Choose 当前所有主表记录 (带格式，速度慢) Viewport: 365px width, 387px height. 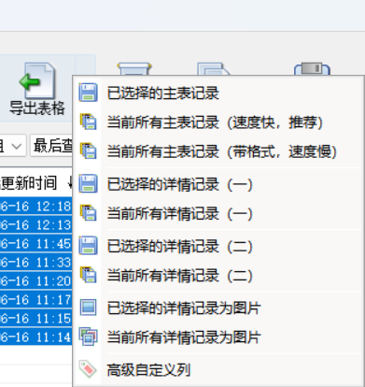click(218, 151)
